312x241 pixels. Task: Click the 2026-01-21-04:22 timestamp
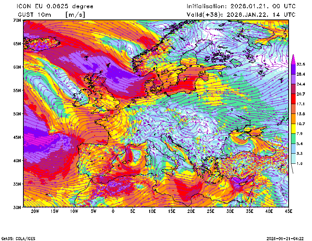click(x=285, y=238)
